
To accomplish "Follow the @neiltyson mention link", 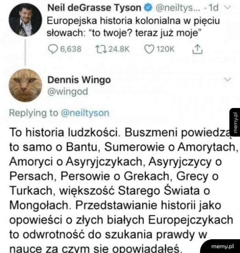I will (x=85, y=113).
